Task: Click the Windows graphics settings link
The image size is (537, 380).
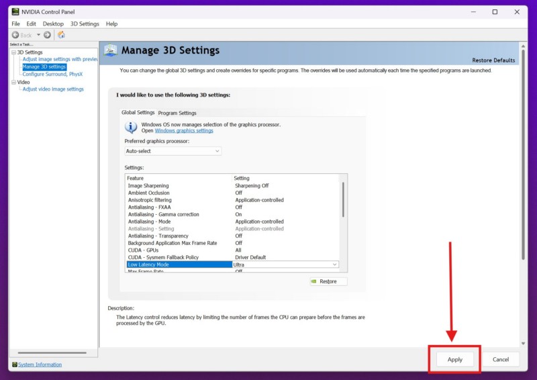Action: pyautogui.click(x=184, y=130)
